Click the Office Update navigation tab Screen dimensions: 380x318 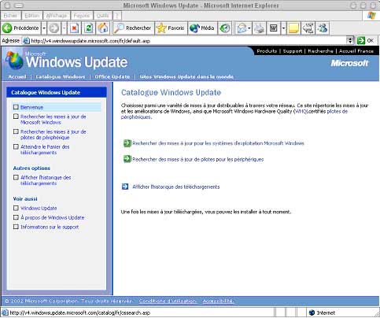pos(113,76)
